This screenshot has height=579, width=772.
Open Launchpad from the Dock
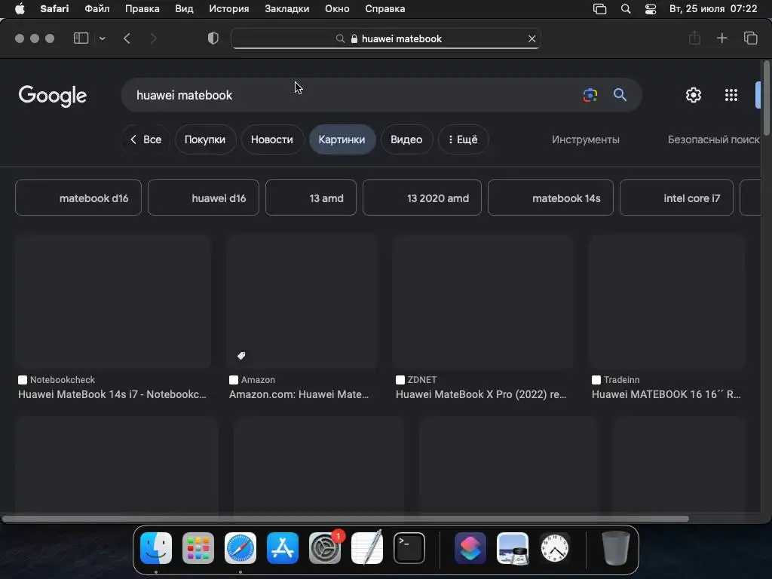tap(198, 548)
